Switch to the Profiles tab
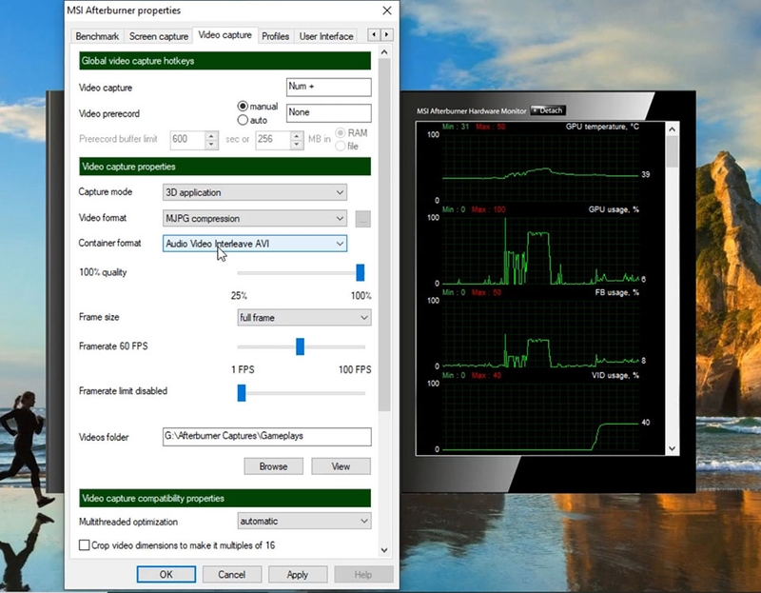The width and height of the screenshot is (761, 593). click(x=275, y=36)
